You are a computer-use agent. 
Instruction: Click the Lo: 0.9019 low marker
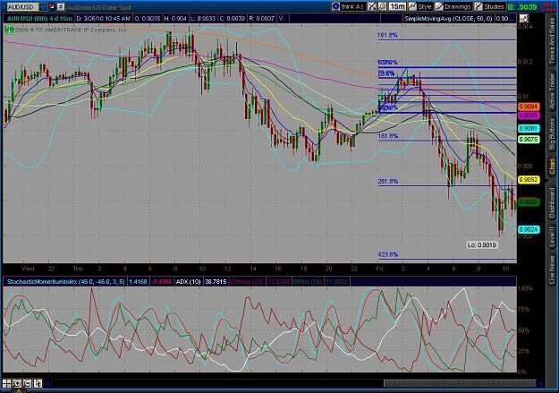point(482,245)
